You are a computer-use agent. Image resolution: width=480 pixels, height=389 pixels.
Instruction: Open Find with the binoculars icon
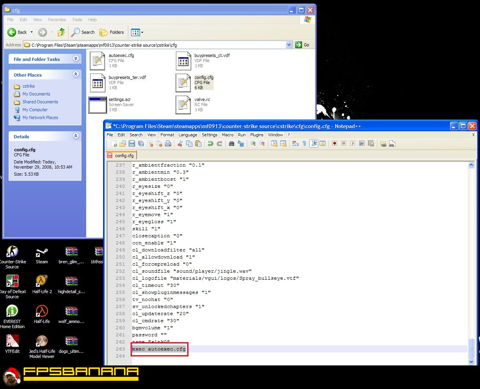(231, 144)
